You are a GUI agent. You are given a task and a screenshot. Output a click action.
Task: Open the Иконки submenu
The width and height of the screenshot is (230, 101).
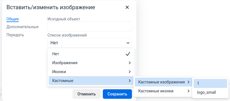coord(91,72)
